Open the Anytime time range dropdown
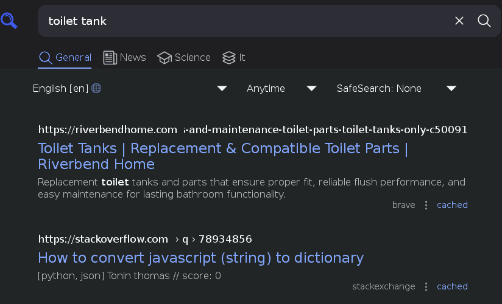 (x=281, y=89)
